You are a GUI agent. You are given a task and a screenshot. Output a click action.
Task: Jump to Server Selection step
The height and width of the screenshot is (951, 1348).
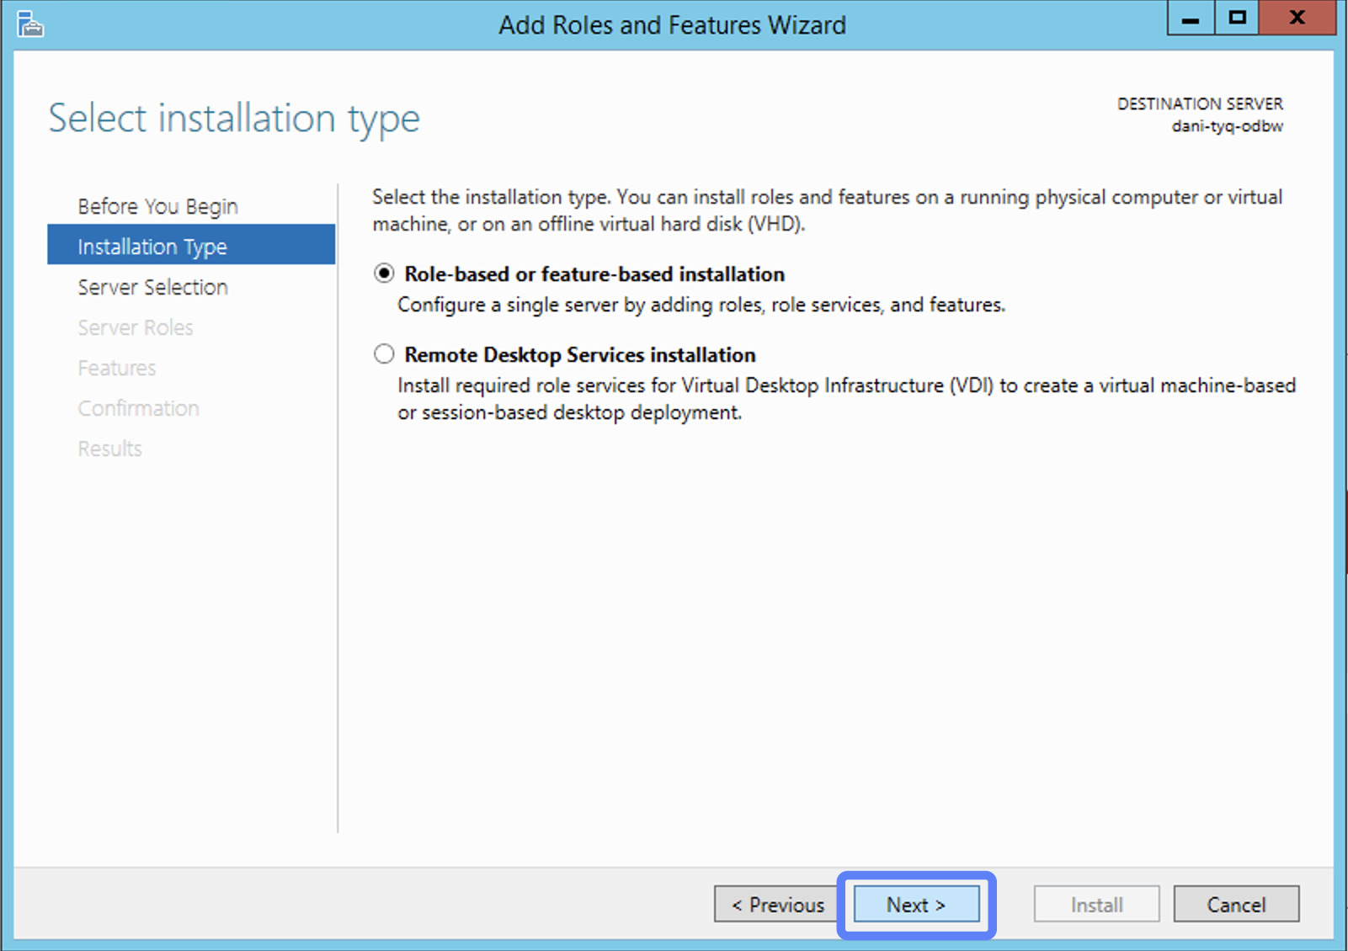tap(152, 287)
